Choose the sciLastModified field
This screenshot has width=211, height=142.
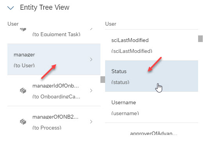pyautogui.click(x=152, y=46)
